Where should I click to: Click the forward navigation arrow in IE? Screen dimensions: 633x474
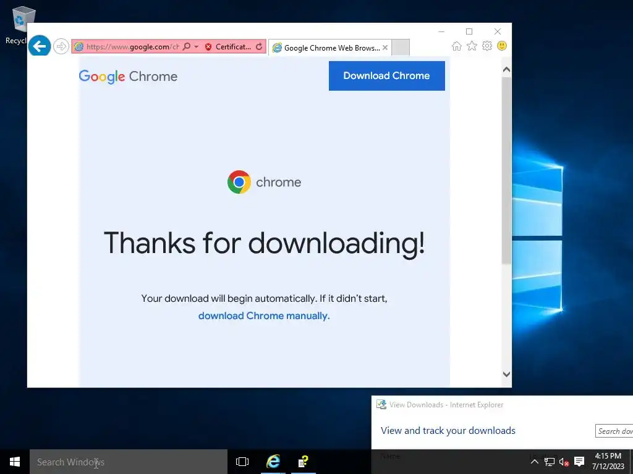(x=61, y=46)
